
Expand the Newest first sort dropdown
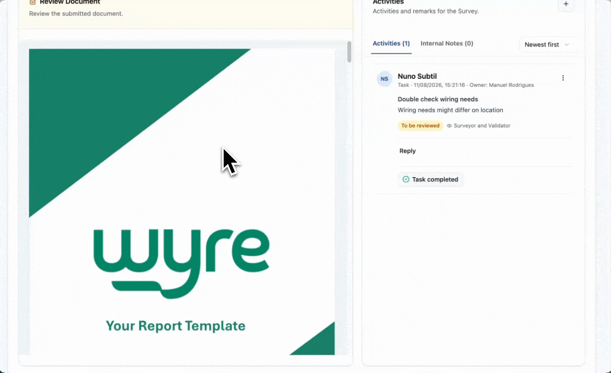coord(546,45)
